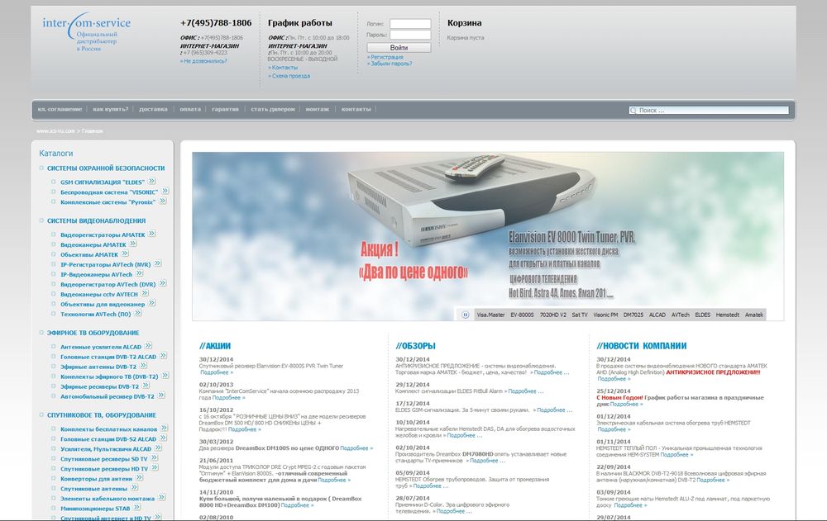Click the arrow icon beside Антенные усилители ALCAD
Image resolution: width=827 pixels, height=521 pixels.
(x=148, y=346)
